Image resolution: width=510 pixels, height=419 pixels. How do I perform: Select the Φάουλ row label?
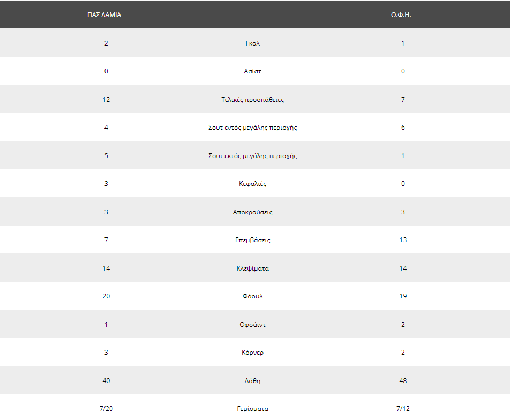tap(253, 296)
